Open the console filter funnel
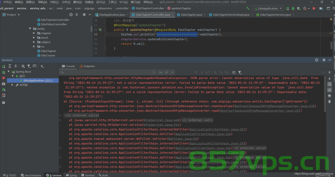Image resolution: width=335 pixels, height=177 pixels. coord(240,73)
